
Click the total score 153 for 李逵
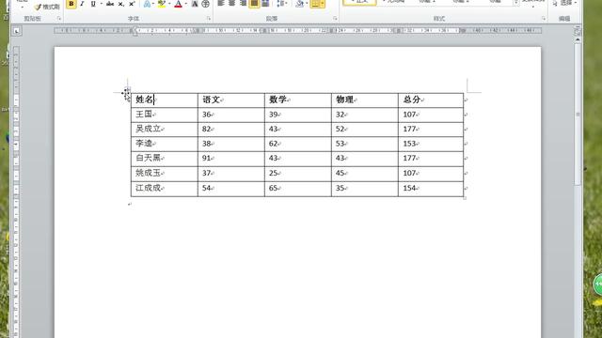coord(431,144)
